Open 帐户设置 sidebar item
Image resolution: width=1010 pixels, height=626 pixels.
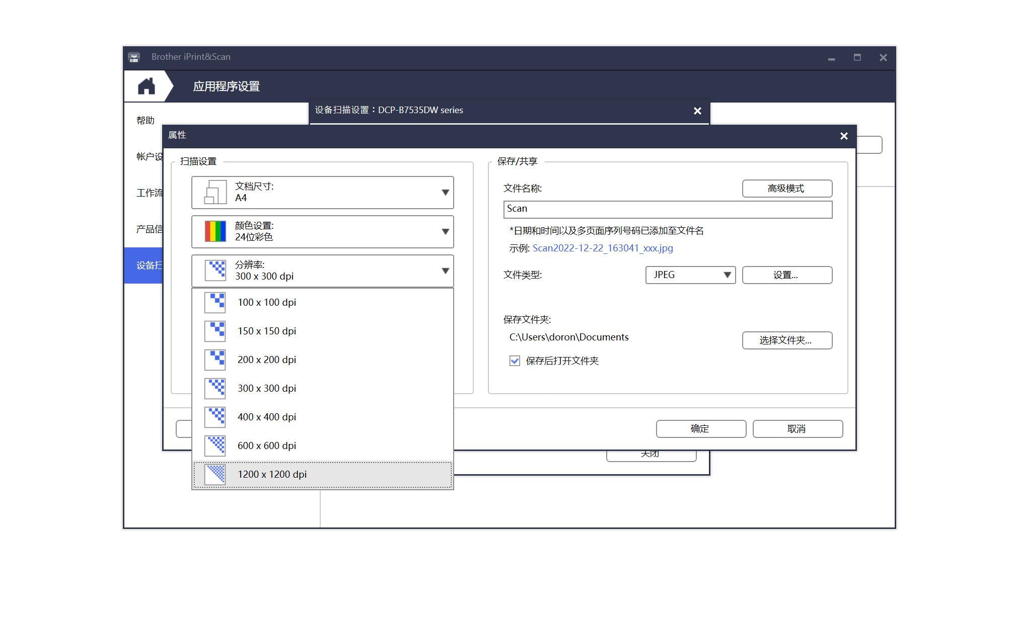(149, 157)
